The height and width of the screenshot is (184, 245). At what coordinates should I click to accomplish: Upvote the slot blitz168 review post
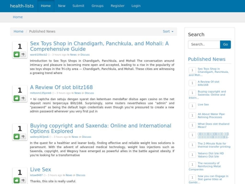coord(17,98)
